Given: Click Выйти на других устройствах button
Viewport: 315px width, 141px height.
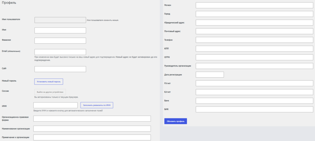Looking at the screenshot, I should pos(50,92).
